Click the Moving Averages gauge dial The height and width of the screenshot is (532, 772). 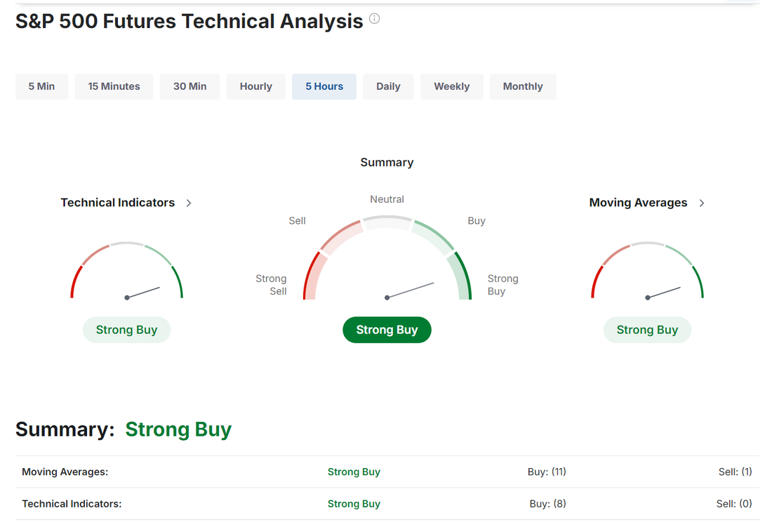[x=647, y=274]
